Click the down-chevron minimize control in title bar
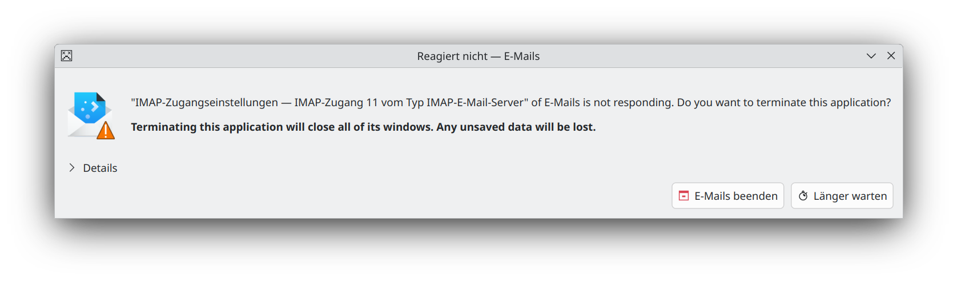957x282 pixels. pyautogui.click(x=871, y=56)
